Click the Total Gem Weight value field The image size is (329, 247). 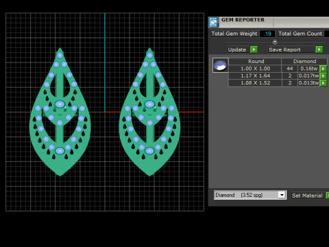pos(267,34)
